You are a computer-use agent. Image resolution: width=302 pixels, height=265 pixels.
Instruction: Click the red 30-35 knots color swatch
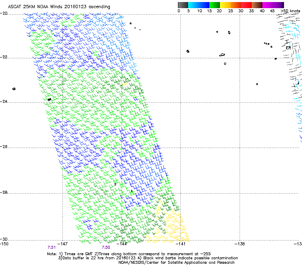246,5
